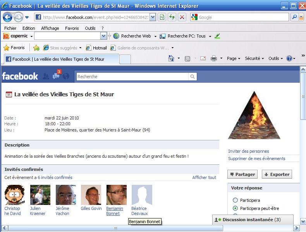306x232 pixels.
Task: Select the Participera radio button
Action: pos(236,200)
